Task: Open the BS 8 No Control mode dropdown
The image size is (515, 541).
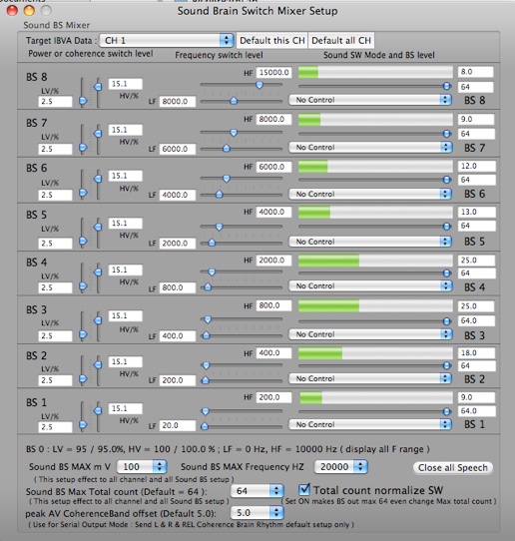Action: [370, 100]
